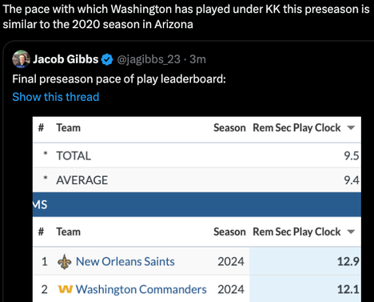Open the 3m tweet timestamp

click(197, 59)
